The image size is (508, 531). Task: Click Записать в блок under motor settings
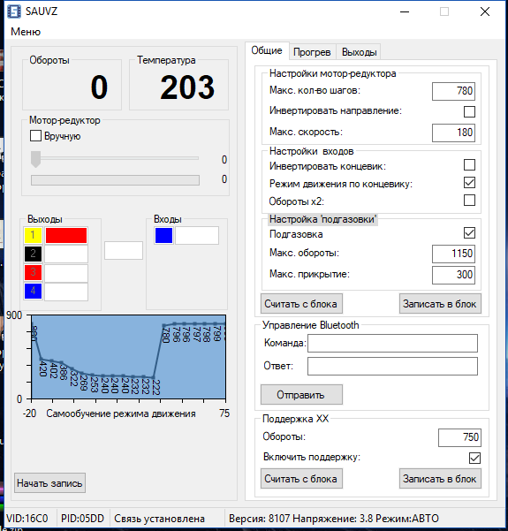440,304
